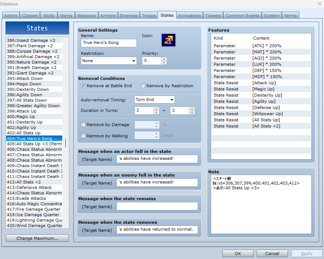Select state 403:All Stats Up
This screenshot has width=324, height=259.
click(x=34, y=133)
